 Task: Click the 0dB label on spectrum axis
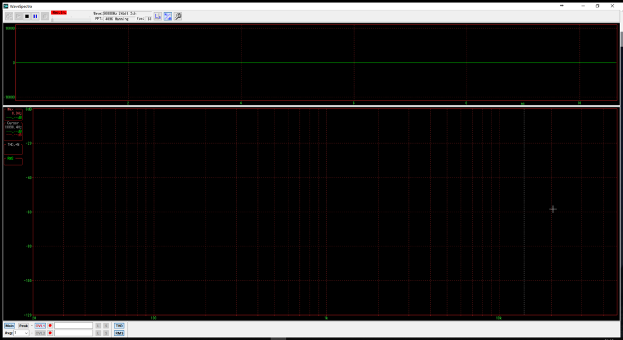click(29, 109)
